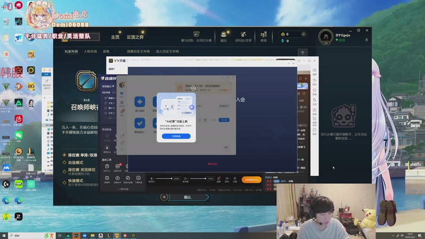Click the round X cancel beside 确认
This screenshot has height=239, width=425.
click(x=164, y=197)
